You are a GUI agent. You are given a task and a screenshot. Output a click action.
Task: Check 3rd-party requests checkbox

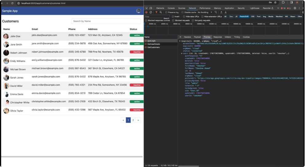click(193, 20)
